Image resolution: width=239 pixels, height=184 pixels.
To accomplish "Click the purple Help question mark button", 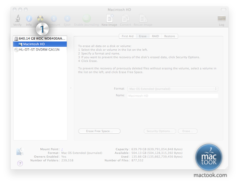I will click(x=20, y=163).
